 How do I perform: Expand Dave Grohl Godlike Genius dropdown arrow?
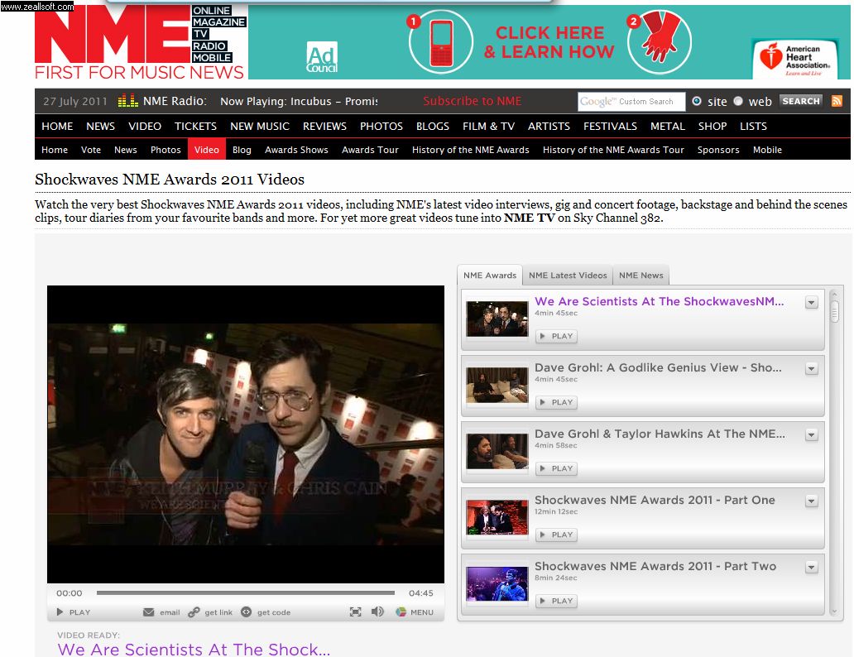[x=812, y=369]
